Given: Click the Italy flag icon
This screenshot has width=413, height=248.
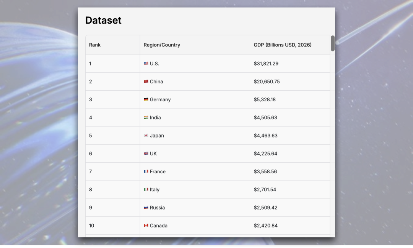Looking at the screenshot, I should click(x=146, y=189).
